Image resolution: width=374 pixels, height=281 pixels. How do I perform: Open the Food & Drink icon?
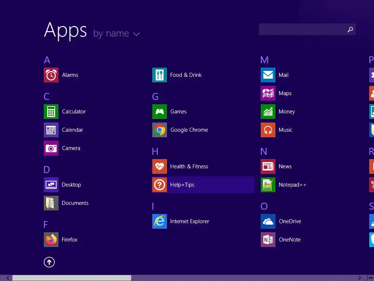tap(160, 75)
